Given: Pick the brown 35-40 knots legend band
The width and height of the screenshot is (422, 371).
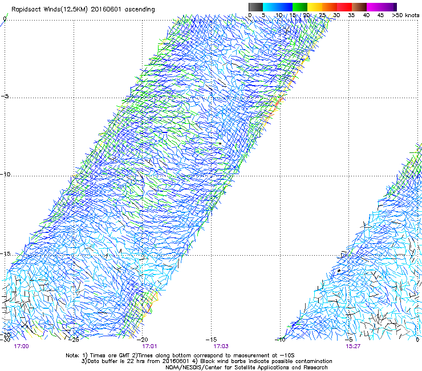Looking at the screenshot, I should [359, 7].
